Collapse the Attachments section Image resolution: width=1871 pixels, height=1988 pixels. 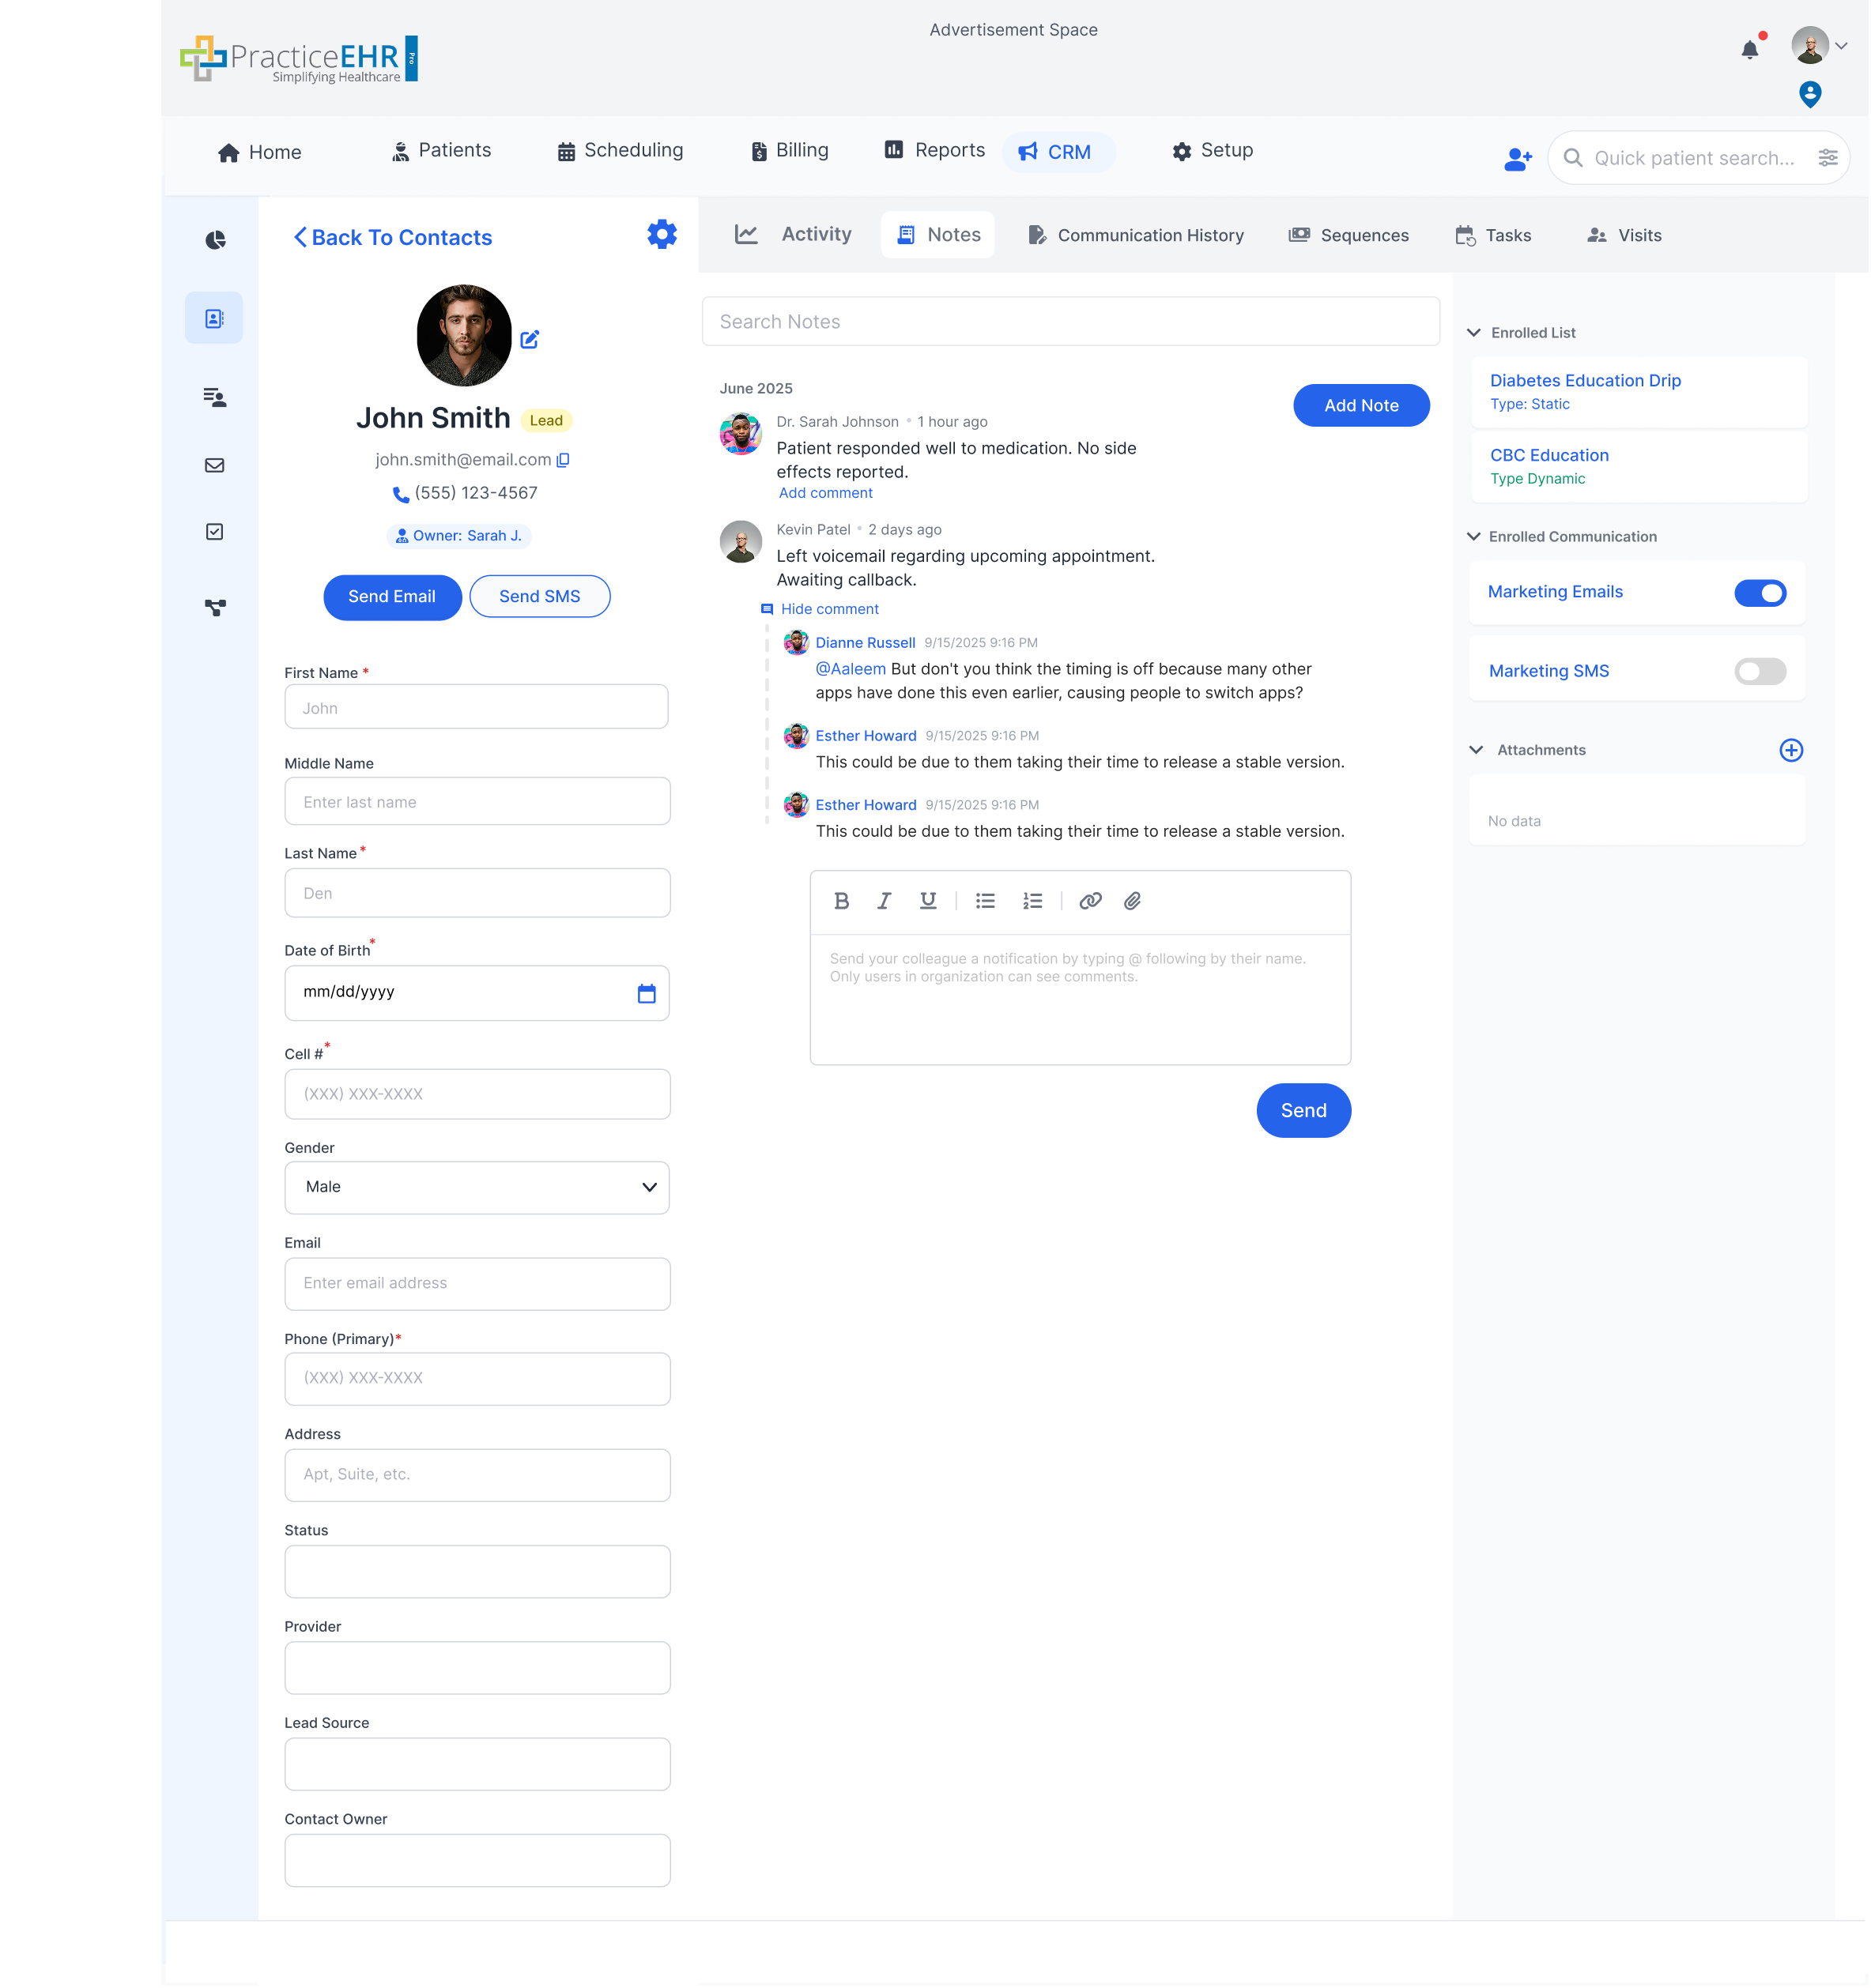[1476, 749]
